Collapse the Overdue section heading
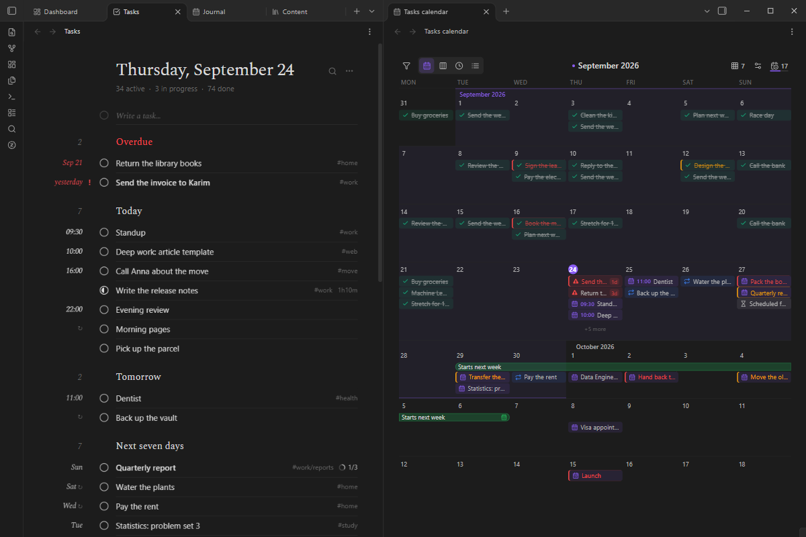806x537 pixels. pyautogui.click(x=134, y=142)
